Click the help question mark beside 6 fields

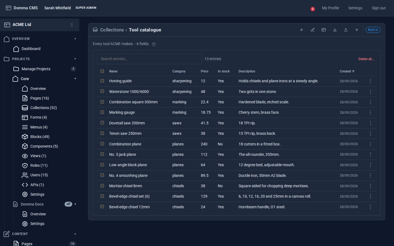pos(154,44)
